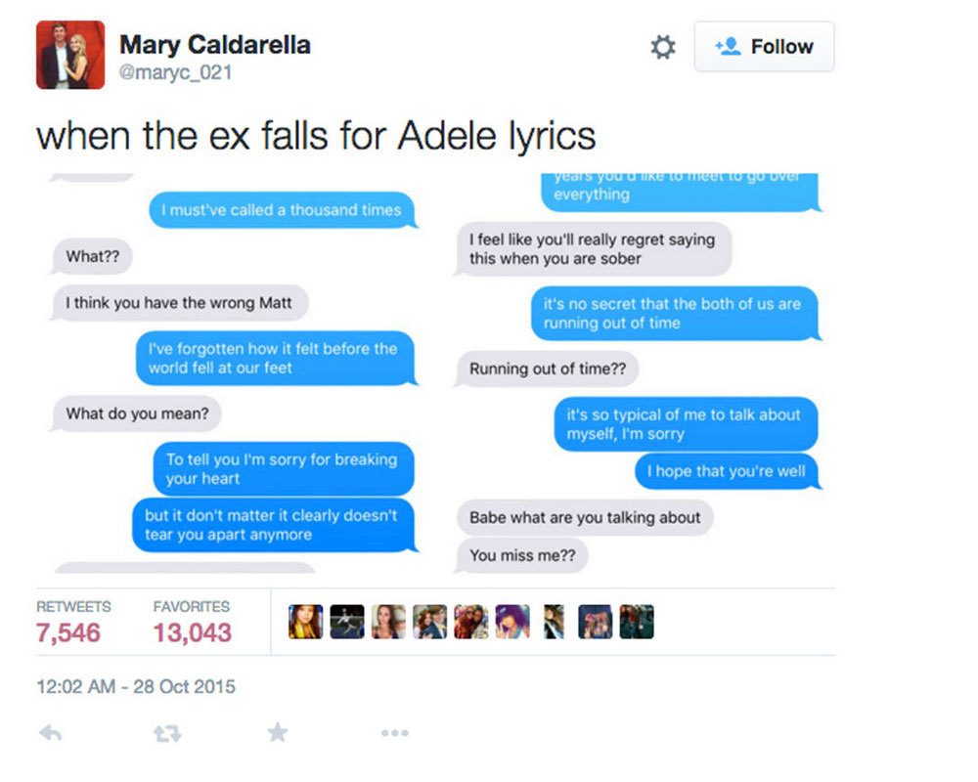The width and height of the screenshot is (978, 782).
Task: Open Mary Caldarella's profile picture
Action: (x=70, y=55)
